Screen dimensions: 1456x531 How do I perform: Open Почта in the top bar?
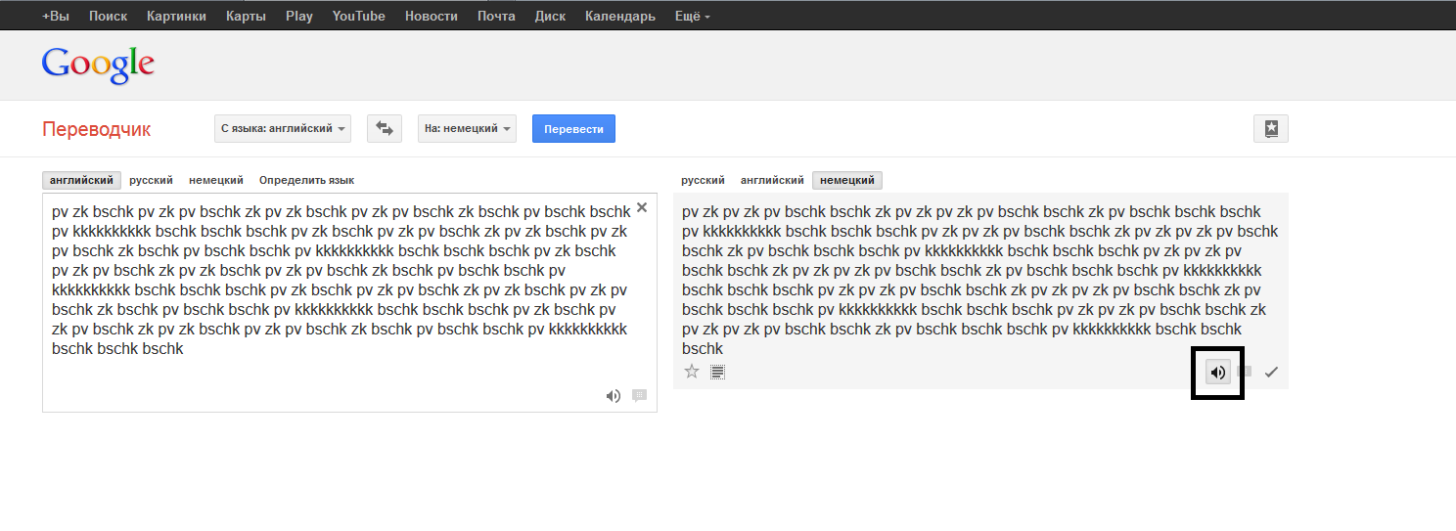pyautogui.click(x=496, y=16)
